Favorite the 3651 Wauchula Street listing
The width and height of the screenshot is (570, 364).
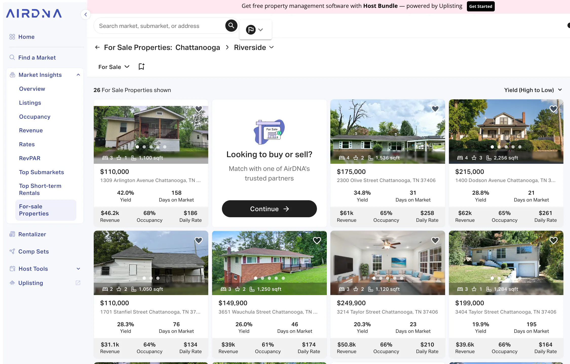[317, 240]
